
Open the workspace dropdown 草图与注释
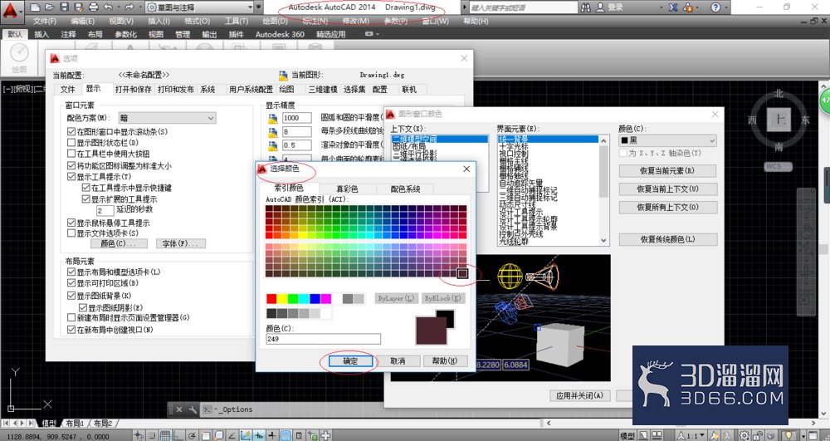(x=199, y=7)
